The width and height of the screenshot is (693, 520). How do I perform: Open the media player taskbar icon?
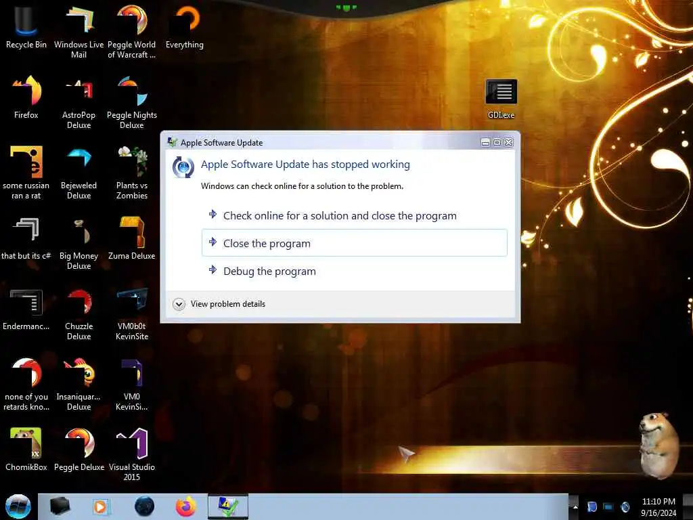[x=100, y=506]
